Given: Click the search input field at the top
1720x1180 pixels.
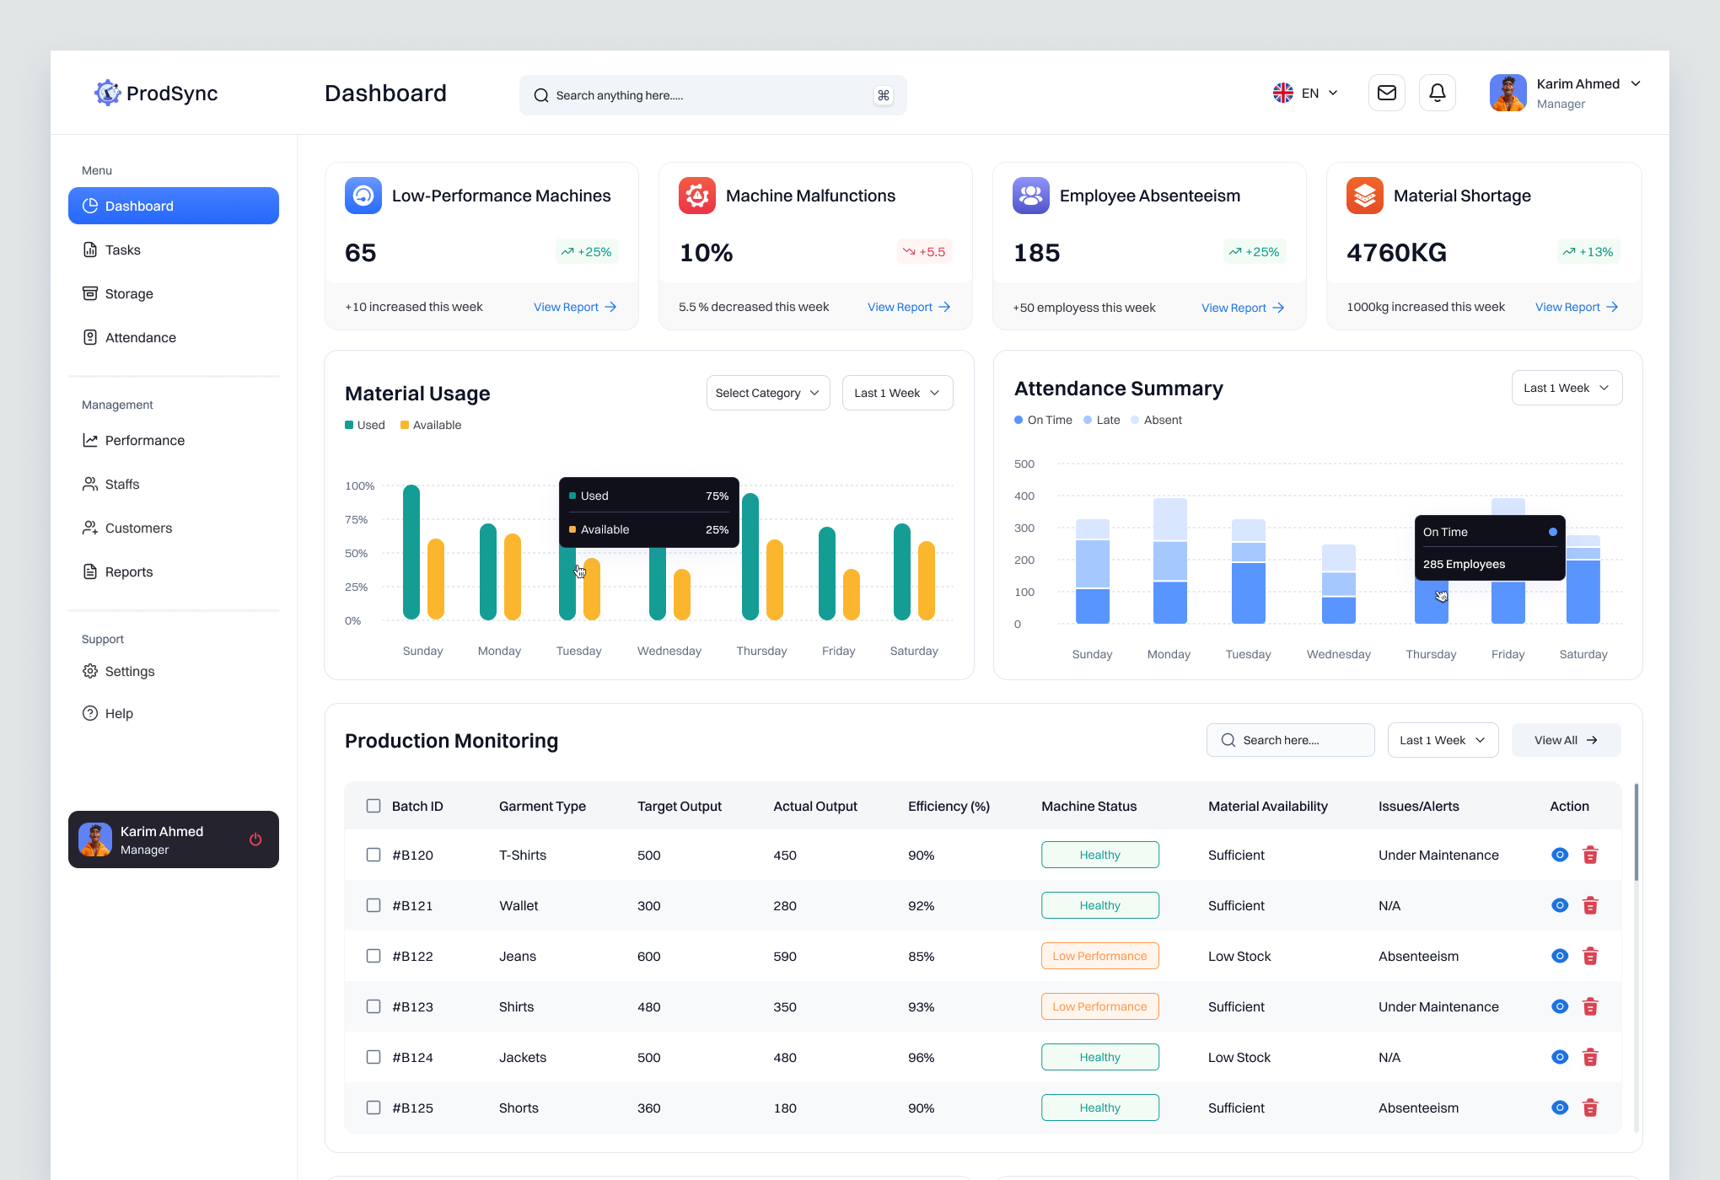Looking at the screenshot, I should (x=712, y=94).
